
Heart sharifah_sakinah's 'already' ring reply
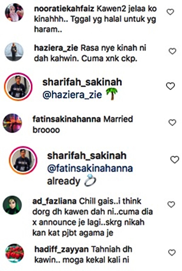coord(175,159)
